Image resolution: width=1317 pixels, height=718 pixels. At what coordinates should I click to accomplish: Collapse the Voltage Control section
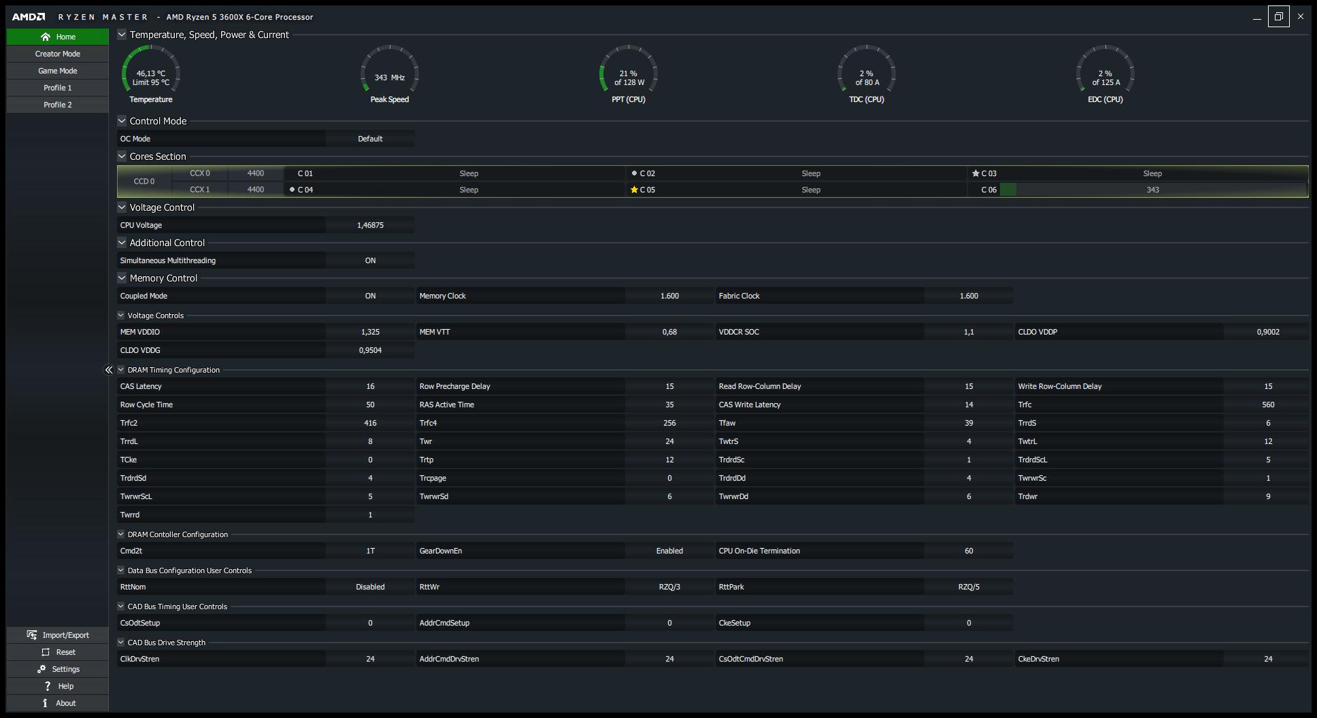click(x=122, y=207)
